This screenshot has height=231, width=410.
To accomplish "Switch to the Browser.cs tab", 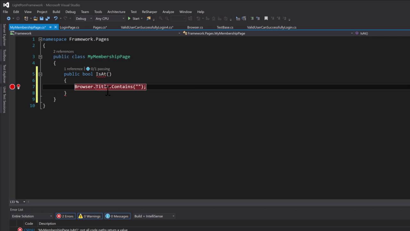I will [195, 27].
